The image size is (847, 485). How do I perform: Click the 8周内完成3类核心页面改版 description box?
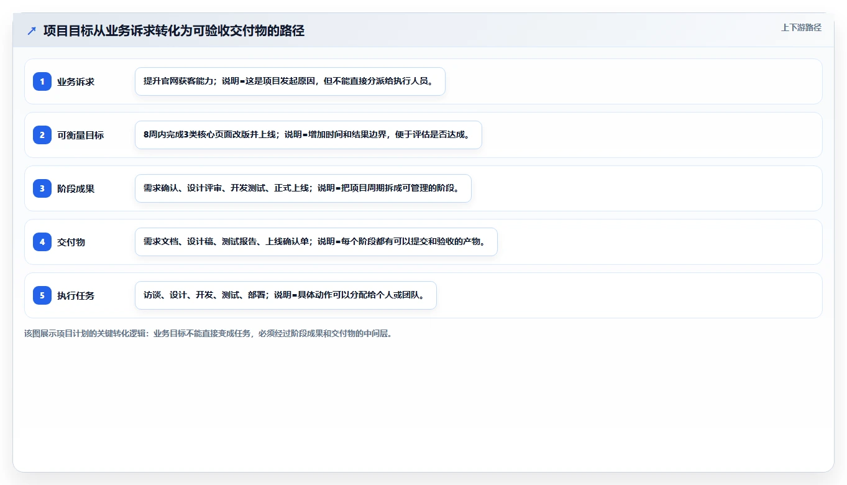tap(308, 135)
